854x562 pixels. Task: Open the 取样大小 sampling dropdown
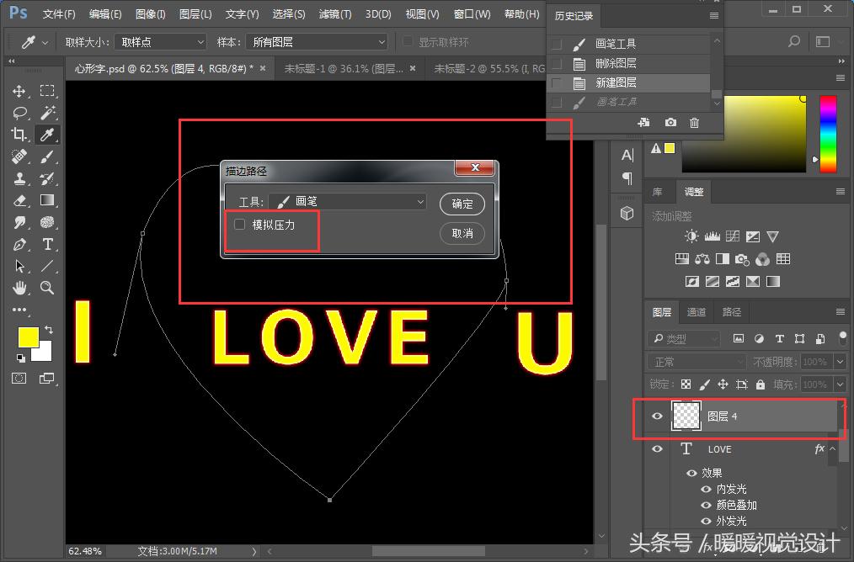click(x=160, y=41)
